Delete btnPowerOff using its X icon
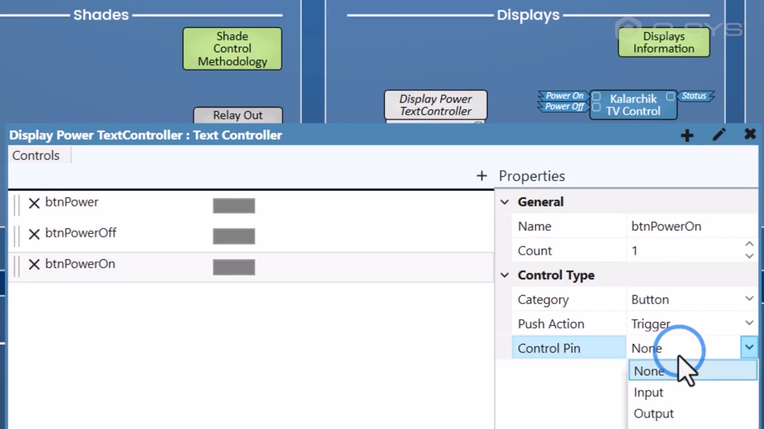The width and height of the screenshot is (764, 429). (x=34, y=234)
